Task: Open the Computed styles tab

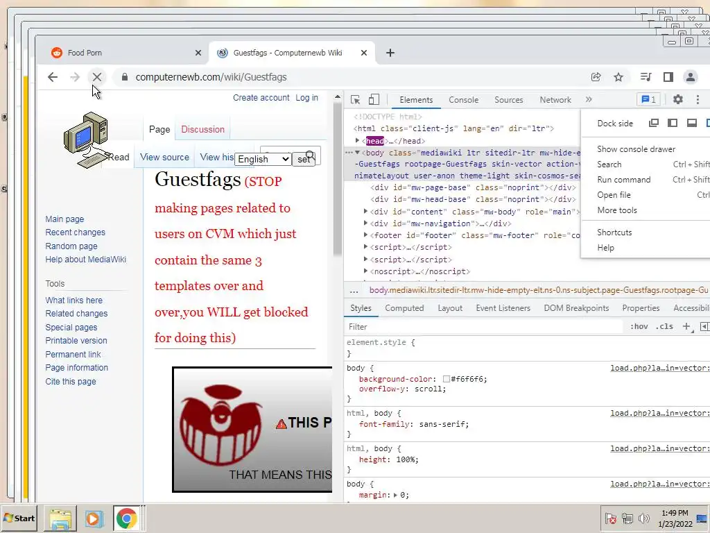Action: coord(404,308)
